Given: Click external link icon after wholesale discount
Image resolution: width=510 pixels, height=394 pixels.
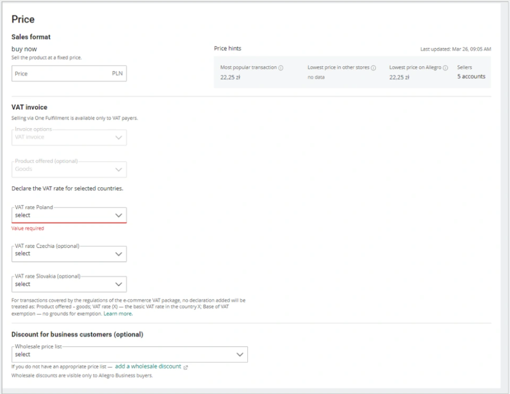Looking at the screenshot, I should click(186, 367).
